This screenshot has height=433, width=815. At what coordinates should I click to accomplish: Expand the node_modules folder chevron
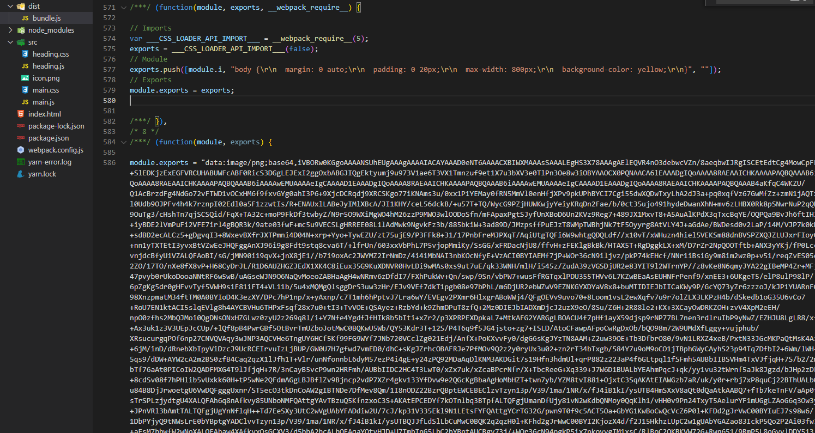pyautogui.click(x=10, y=31)
